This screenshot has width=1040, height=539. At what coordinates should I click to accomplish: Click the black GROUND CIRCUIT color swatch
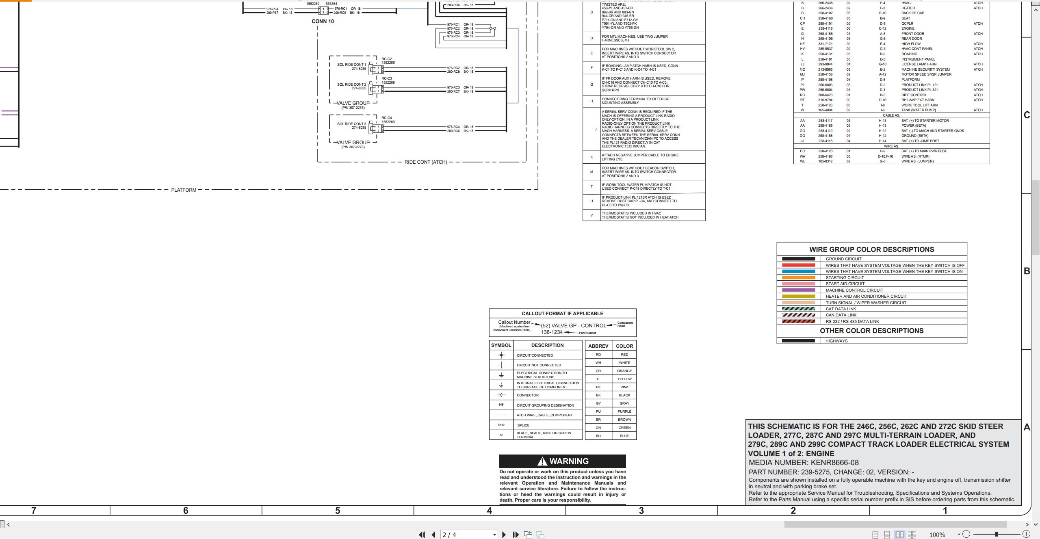tap(798, 259)
